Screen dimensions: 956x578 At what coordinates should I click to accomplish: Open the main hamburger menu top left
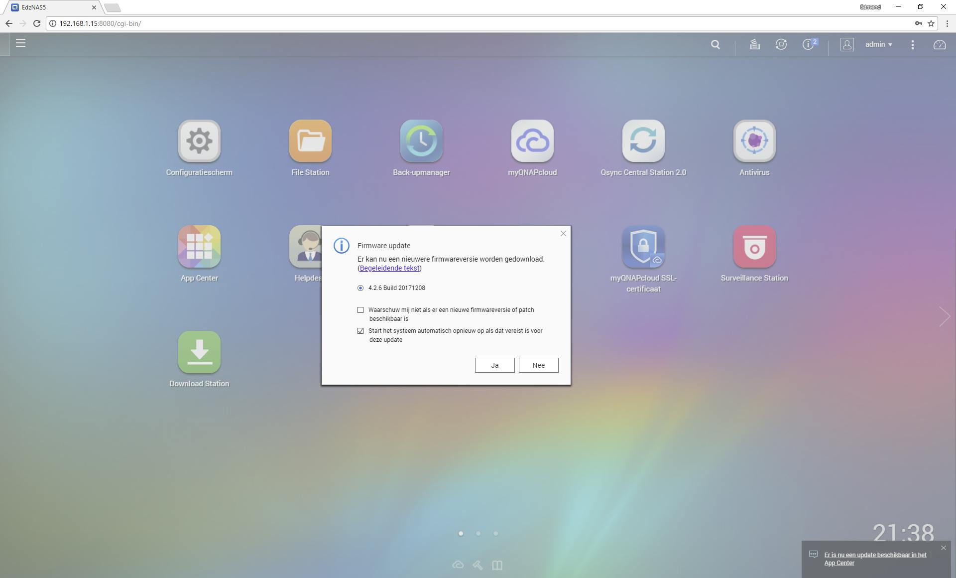point(20,43)
